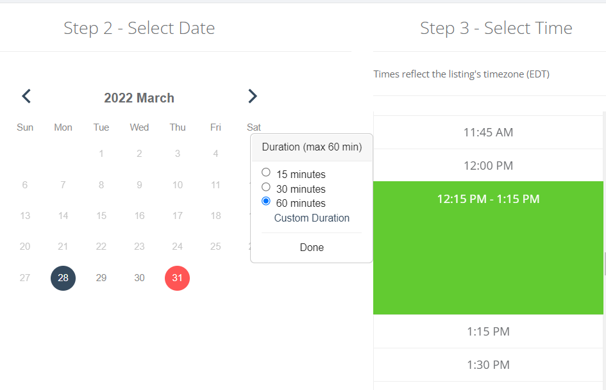
Task: Click the time list scrollbar thumb
Action: (x=603, y=263)
